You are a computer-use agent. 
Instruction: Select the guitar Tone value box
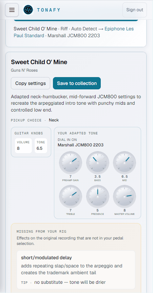[x=41, y=146]
